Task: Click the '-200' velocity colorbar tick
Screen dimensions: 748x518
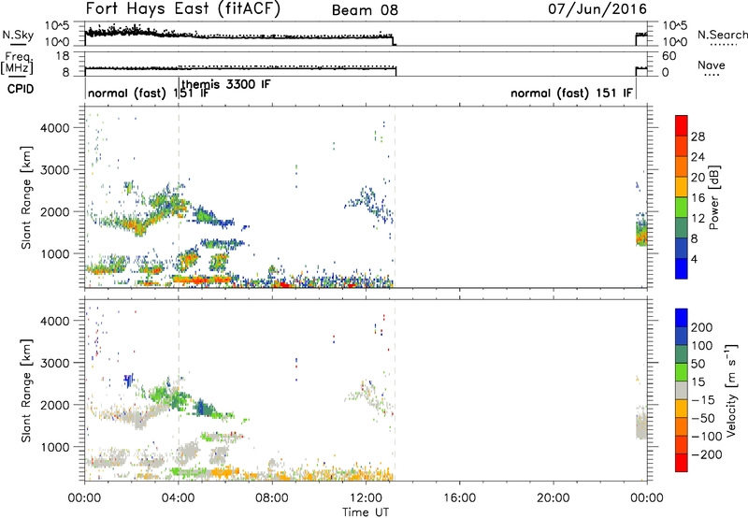Action: (706, 454)
